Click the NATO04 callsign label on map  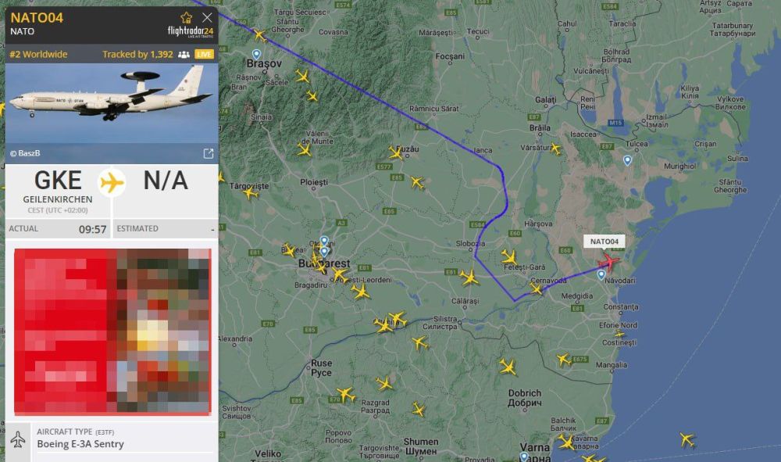tap(604, 242)
